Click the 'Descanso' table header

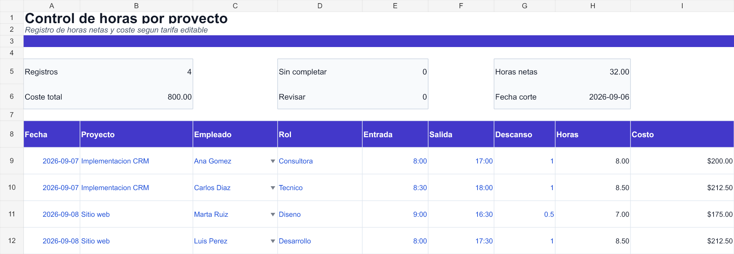click(525, 134)
